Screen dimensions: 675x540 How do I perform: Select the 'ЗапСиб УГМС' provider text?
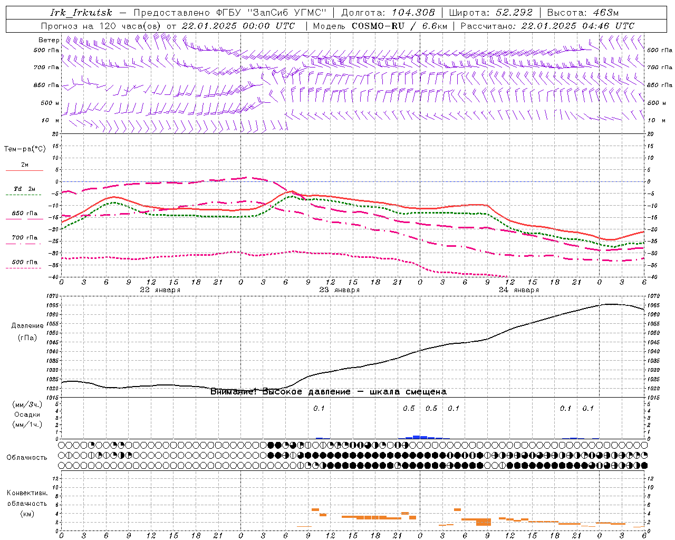click(x=287, y=13)
